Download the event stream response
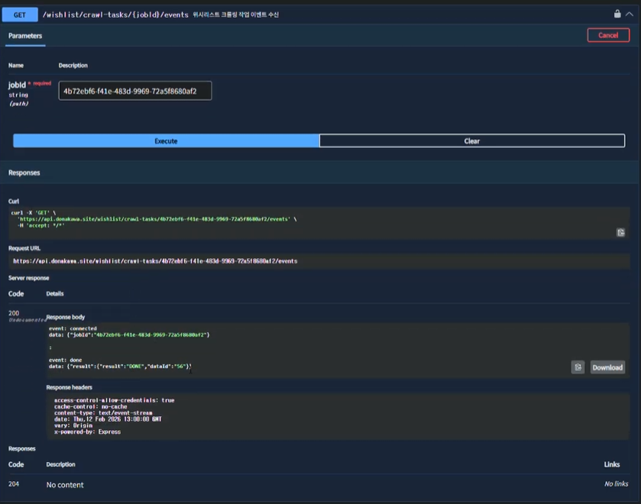The width and height of the screenshot is (641, 504). [x=607, y=367]
